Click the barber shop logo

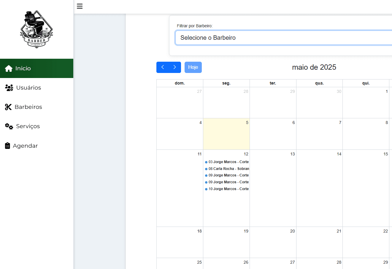36,29
